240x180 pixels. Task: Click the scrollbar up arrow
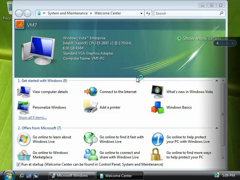(223, 80)
